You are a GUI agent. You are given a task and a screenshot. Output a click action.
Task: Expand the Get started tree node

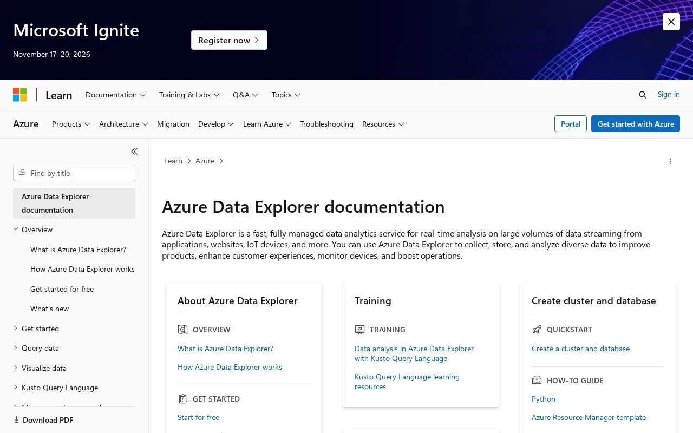(16, 329)
